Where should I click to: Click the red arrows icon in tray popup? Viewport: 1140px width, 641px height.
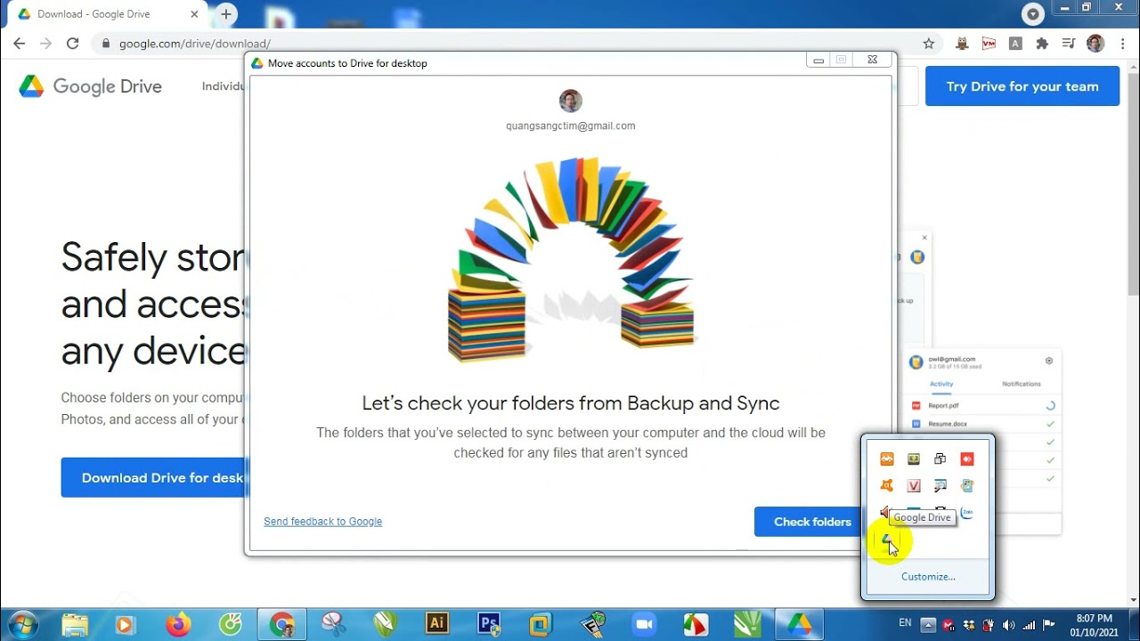pos(967,459)
